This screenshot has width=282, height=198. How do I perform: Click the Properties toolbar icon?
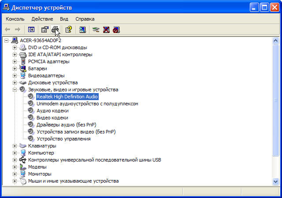coord(45,29)
